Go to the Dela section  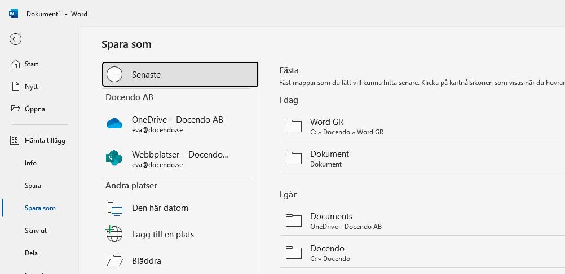[x=32, y=253]
